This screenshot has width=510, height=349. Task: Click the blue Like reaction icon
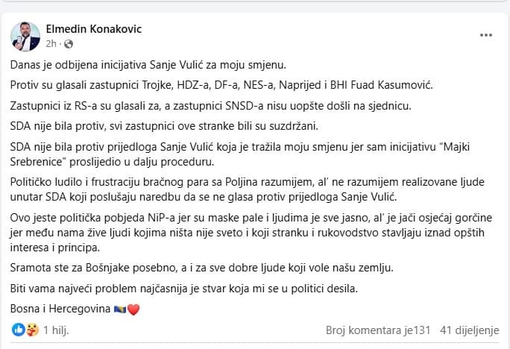(x=18, y=330)
